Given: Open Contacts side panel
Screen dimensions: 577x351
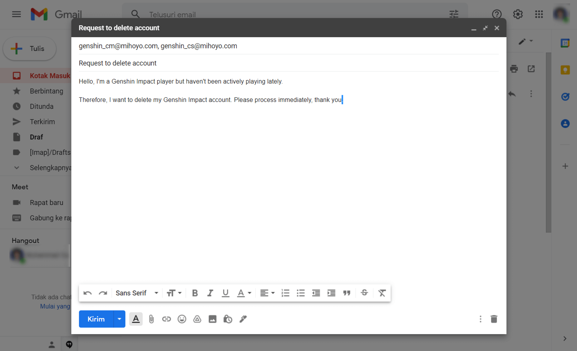Looking at the screenshot, I should tap(565, 124).
